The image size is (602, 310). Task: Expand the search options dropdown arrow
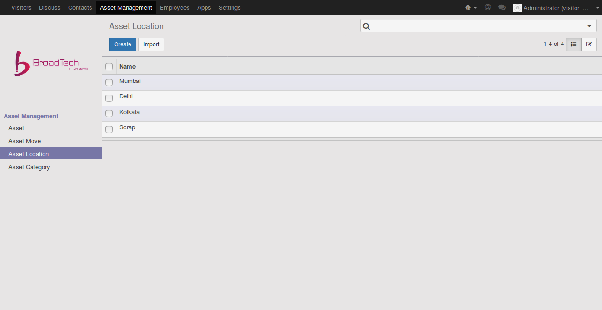589,26
